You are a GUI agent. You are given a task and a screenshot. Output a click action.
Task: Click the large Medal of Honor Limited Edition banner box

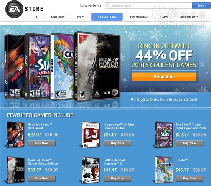(97, 67)
